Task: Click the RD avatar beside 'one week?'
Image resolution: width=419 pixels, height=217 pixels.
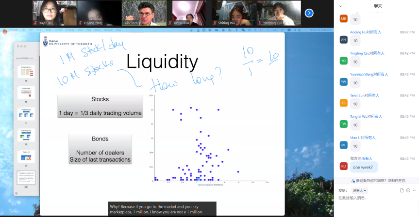Action: click(x=344, y=166)
